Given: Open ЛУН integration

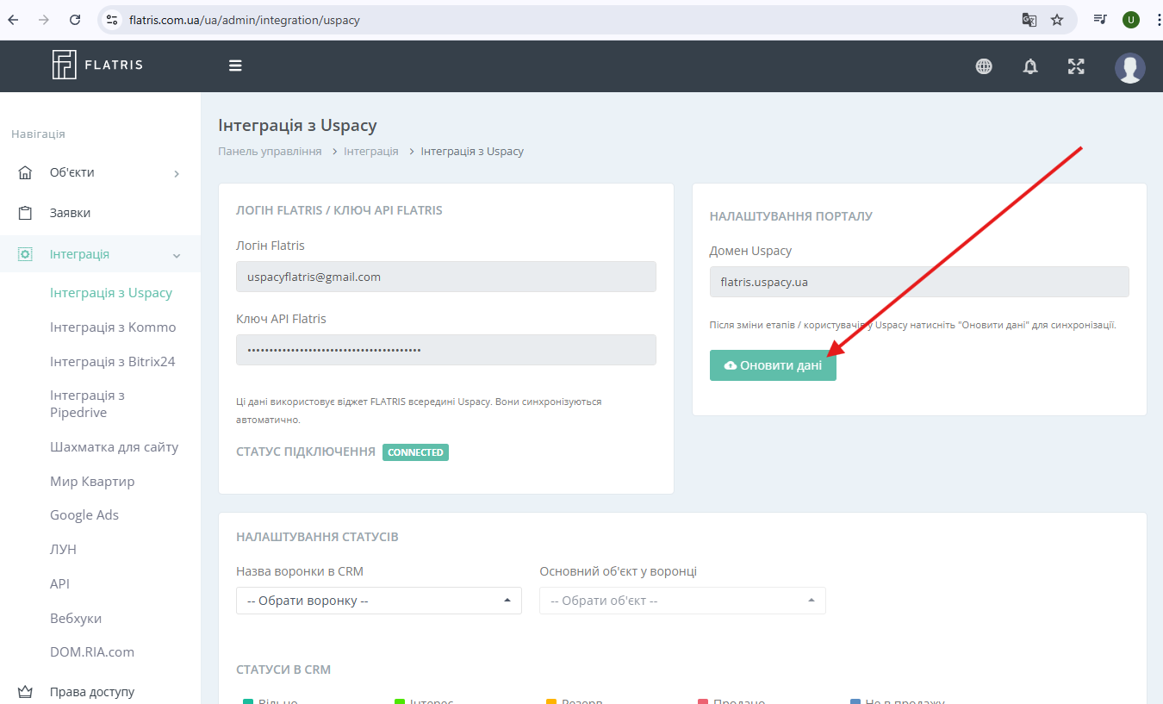Looking at the screenshot, I should click(63, 549).
